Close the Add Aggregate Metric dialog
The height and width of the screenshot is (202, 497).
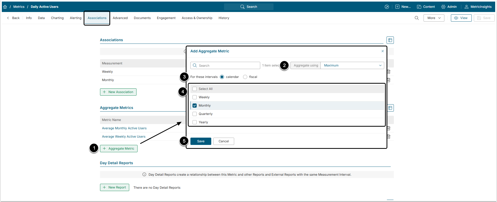[382, 51]
